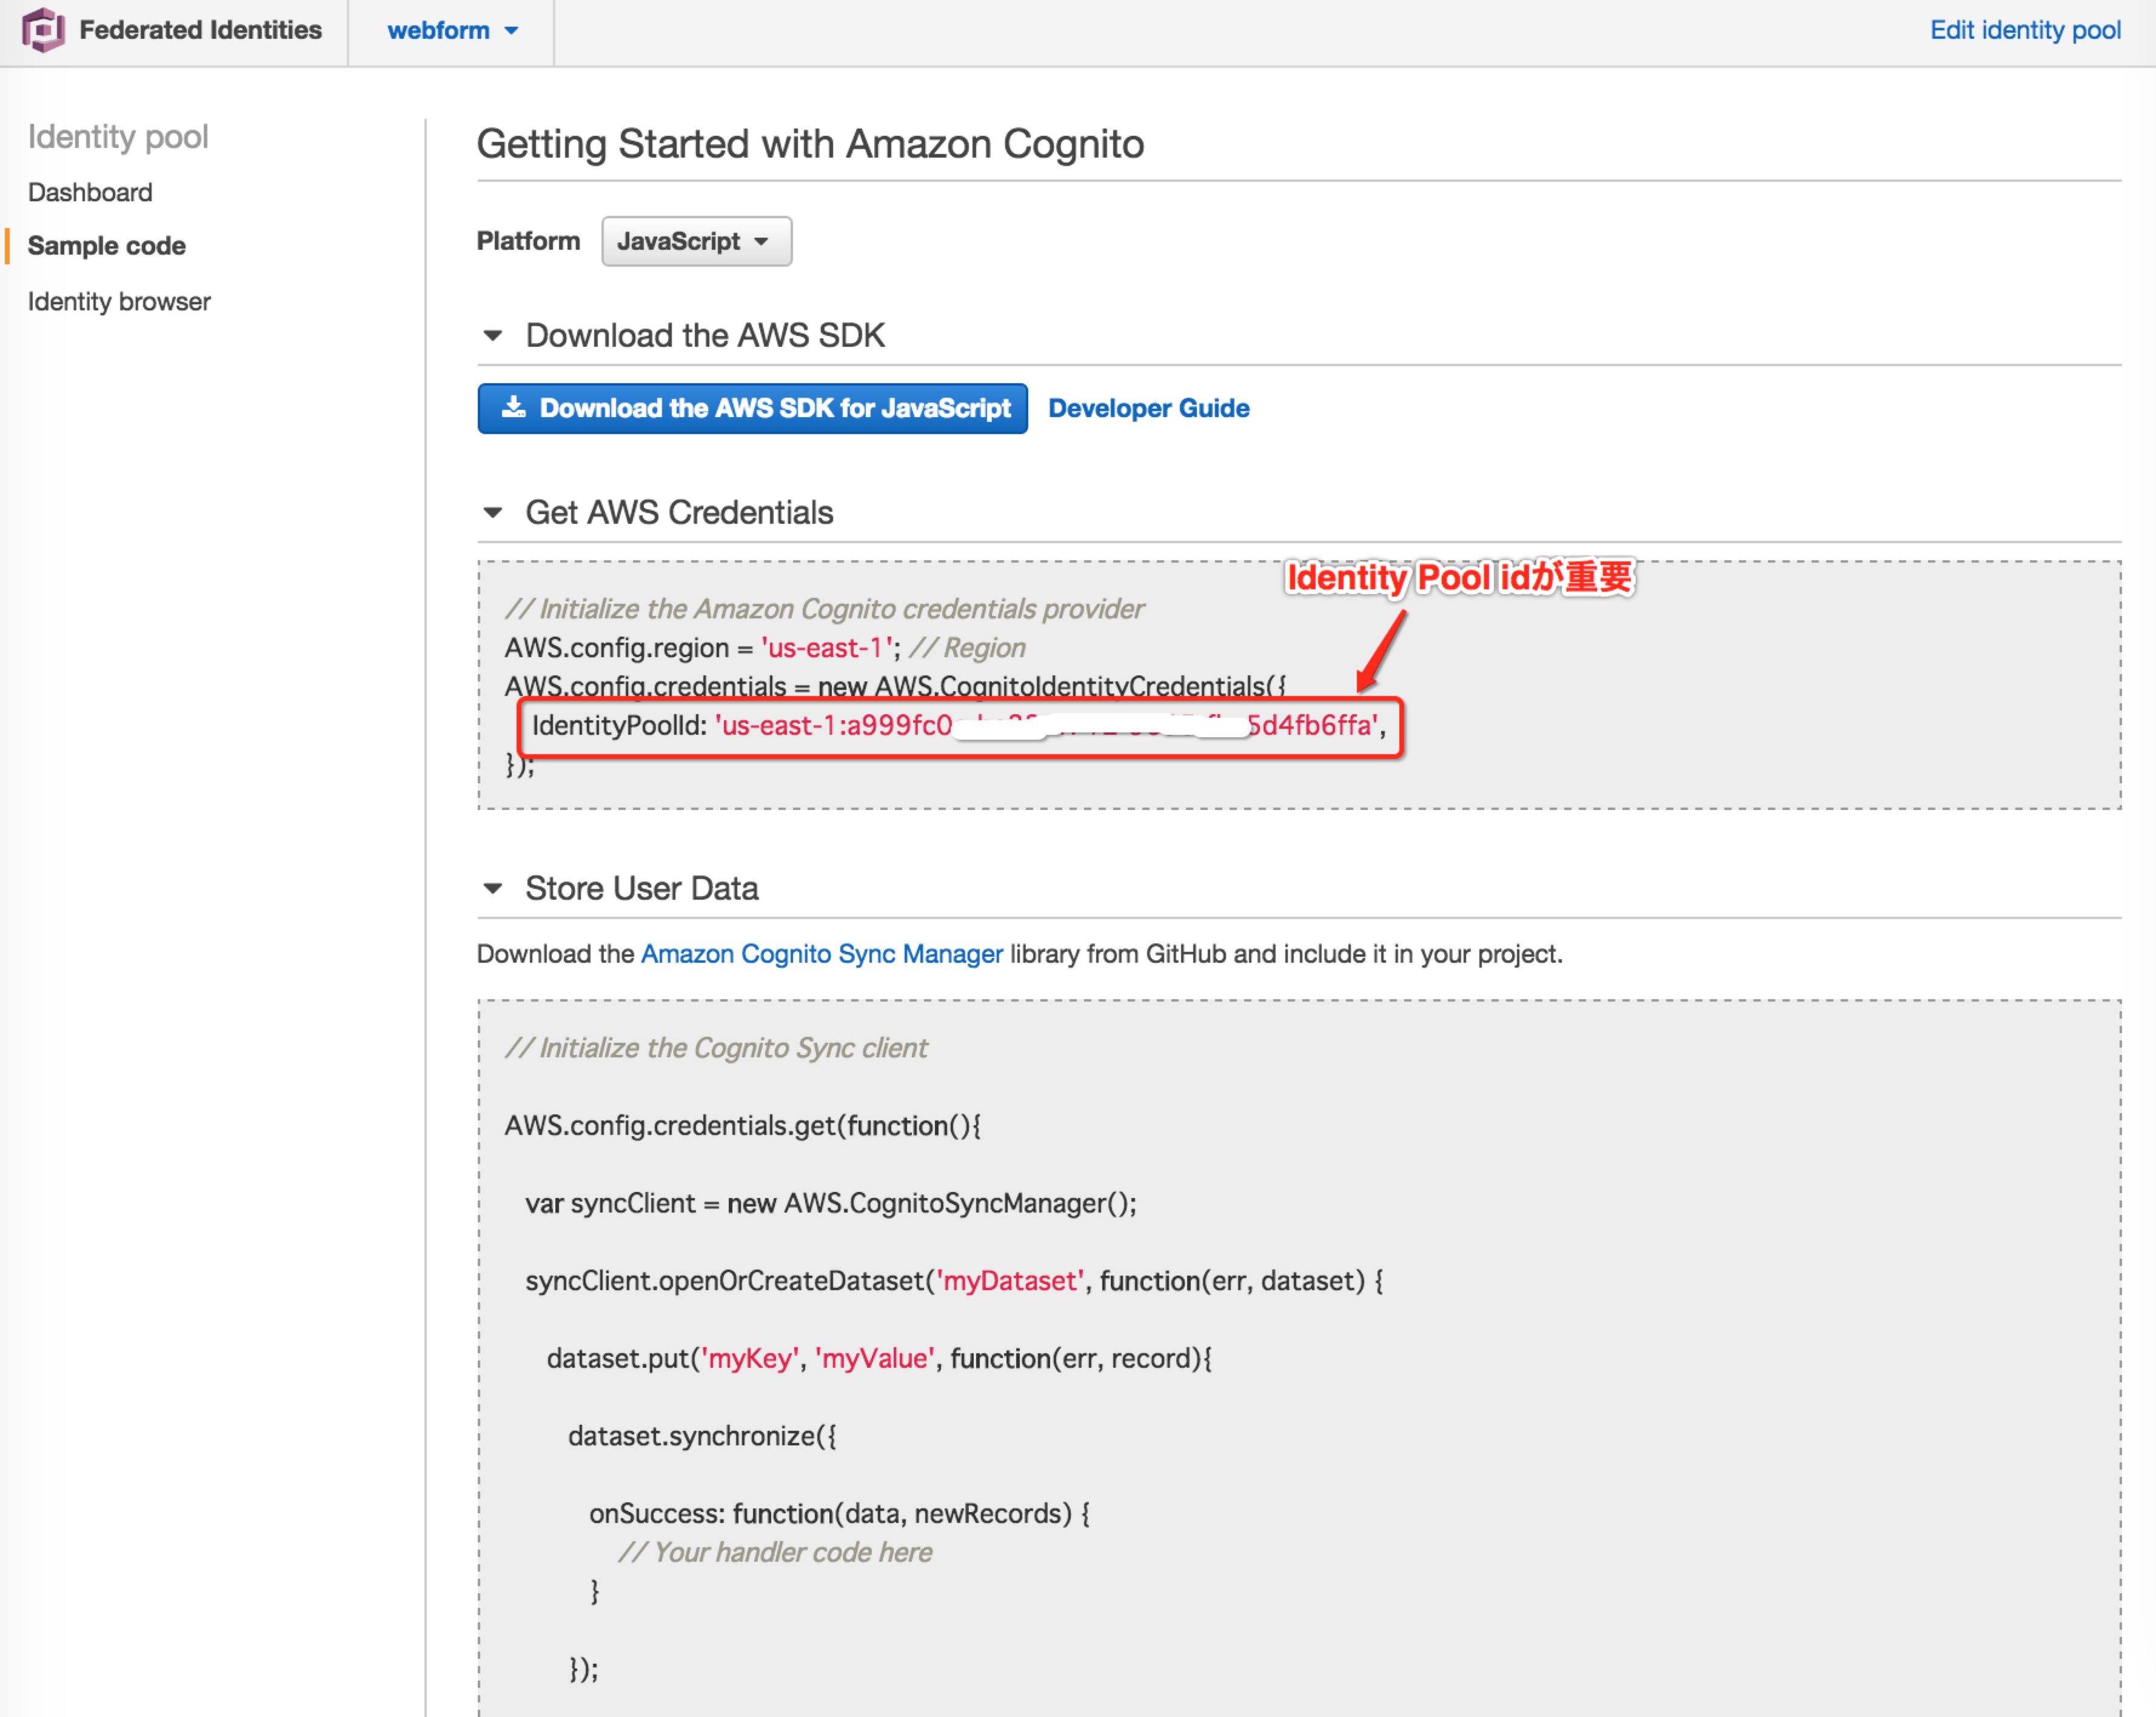Click Download the AWS SDK for JavaScript

tap(752, 407)
